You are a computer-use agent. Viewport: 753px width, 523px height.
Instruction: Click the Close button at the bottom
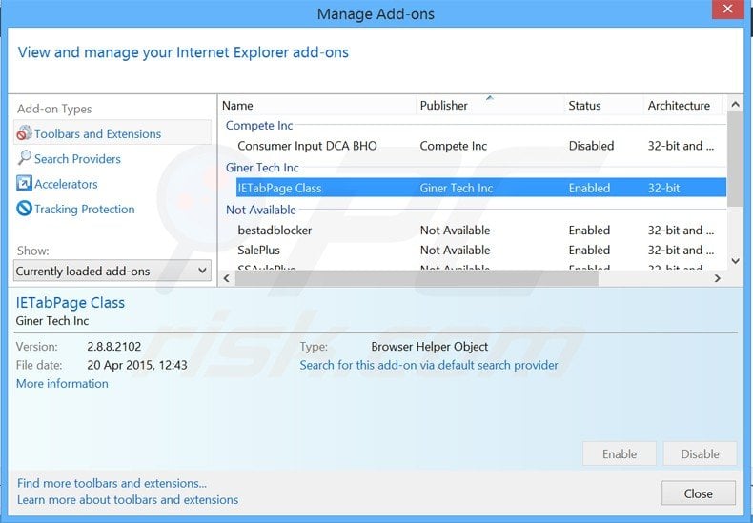pyautogui.click(x=699, y=493)
